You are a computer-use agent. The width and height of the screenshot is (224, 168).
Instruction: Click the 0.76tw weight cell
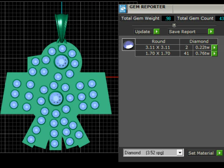[202, 54]
